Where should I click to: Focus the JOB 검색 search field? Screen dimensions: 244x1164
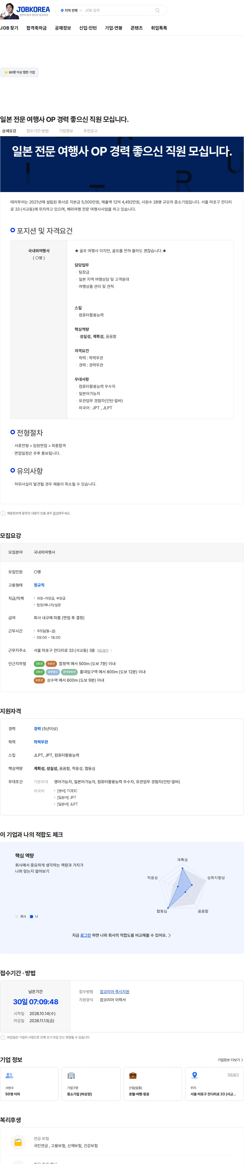pos(118,10)
